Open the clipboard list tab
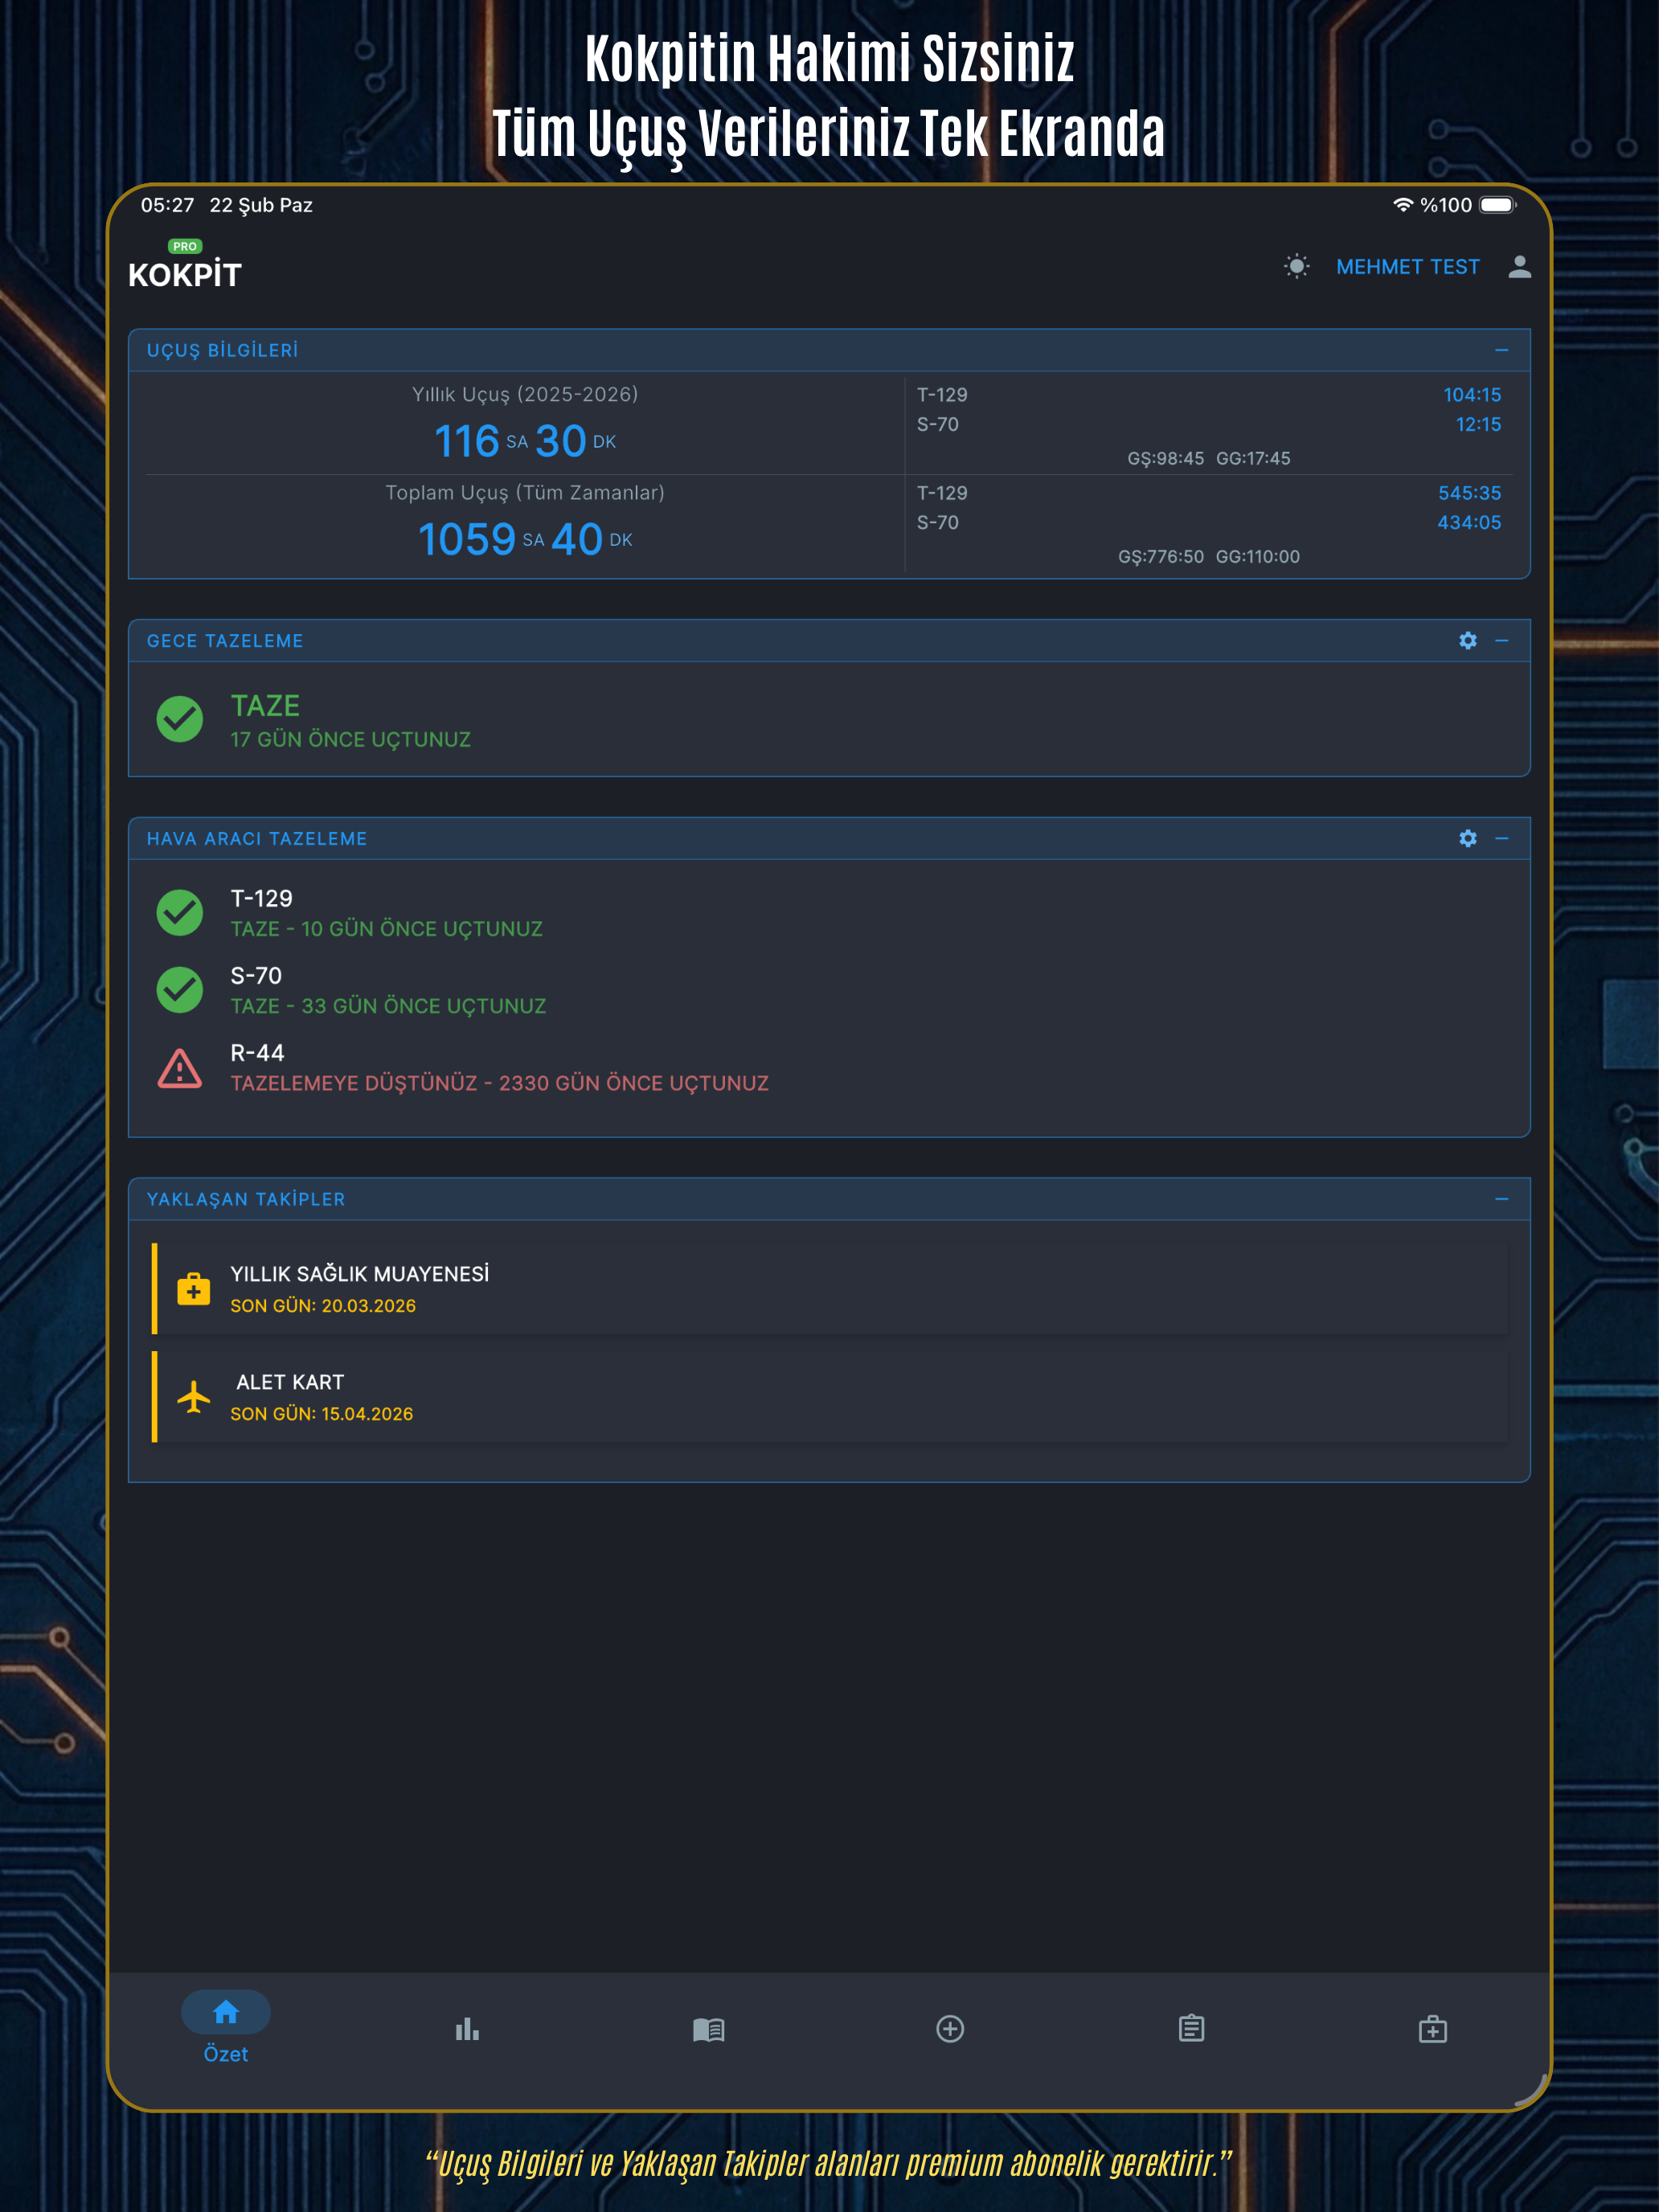The height and width of the screenshot is (2212, 1659). coord(1191,2028)
